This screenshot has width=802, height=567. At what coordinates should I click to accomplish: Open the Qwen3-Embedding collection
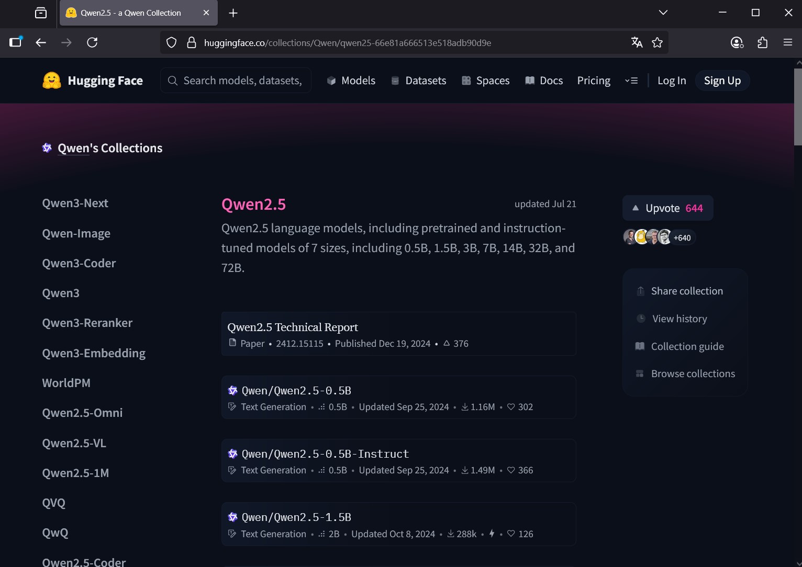[94, 353]
